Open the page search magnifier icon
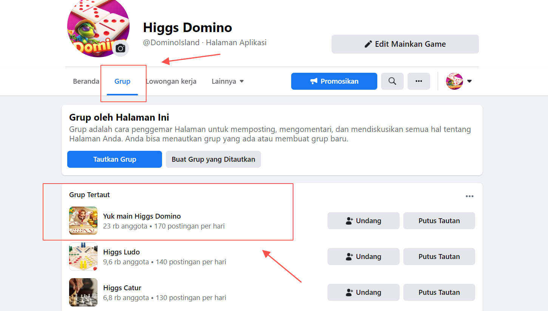This screenshot has width=548, height=311. click(392, 81)
